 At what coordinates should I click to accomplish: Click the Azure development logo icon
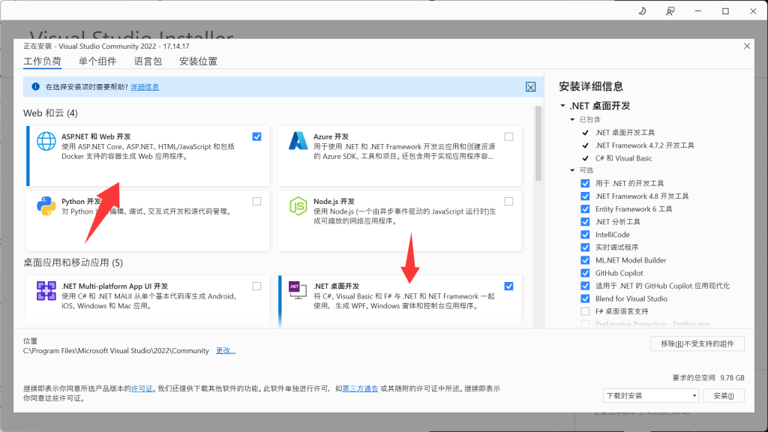(x=298, y=141)
